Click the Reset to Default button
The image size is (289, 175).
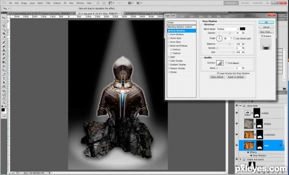(x=236, y=77)
